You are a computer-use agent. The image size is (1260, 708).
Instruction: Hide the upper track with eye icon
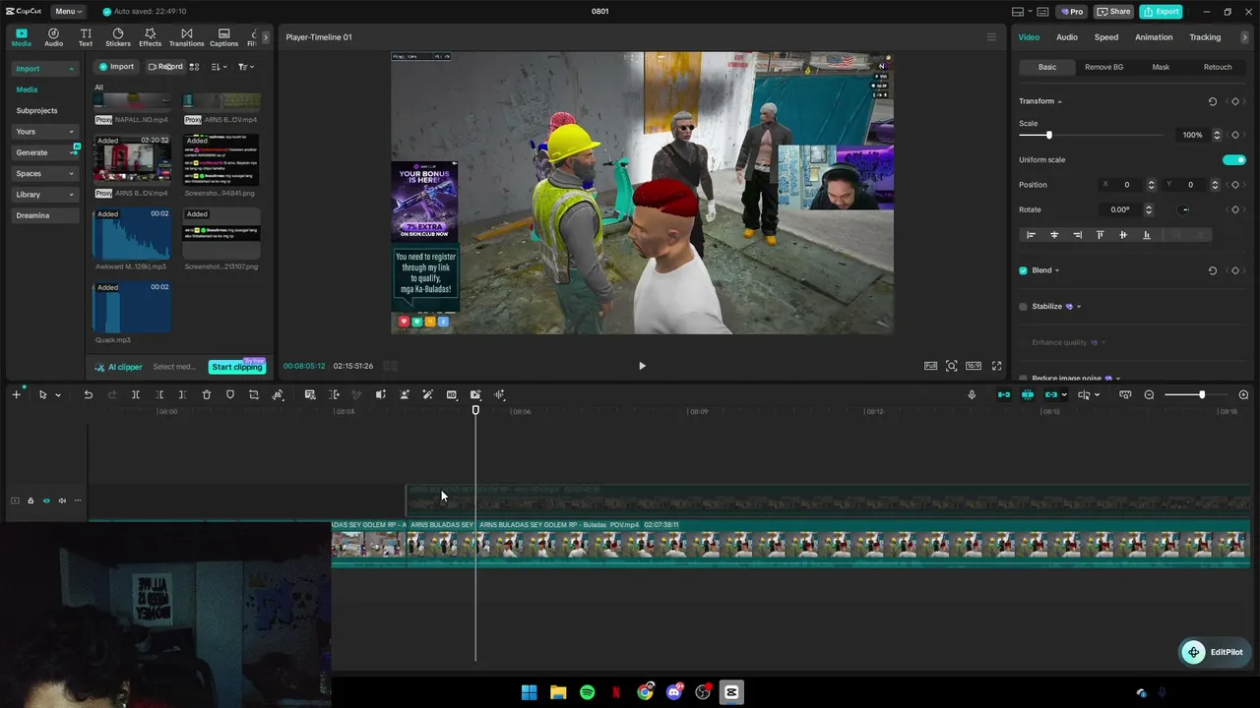click(46, 501)
